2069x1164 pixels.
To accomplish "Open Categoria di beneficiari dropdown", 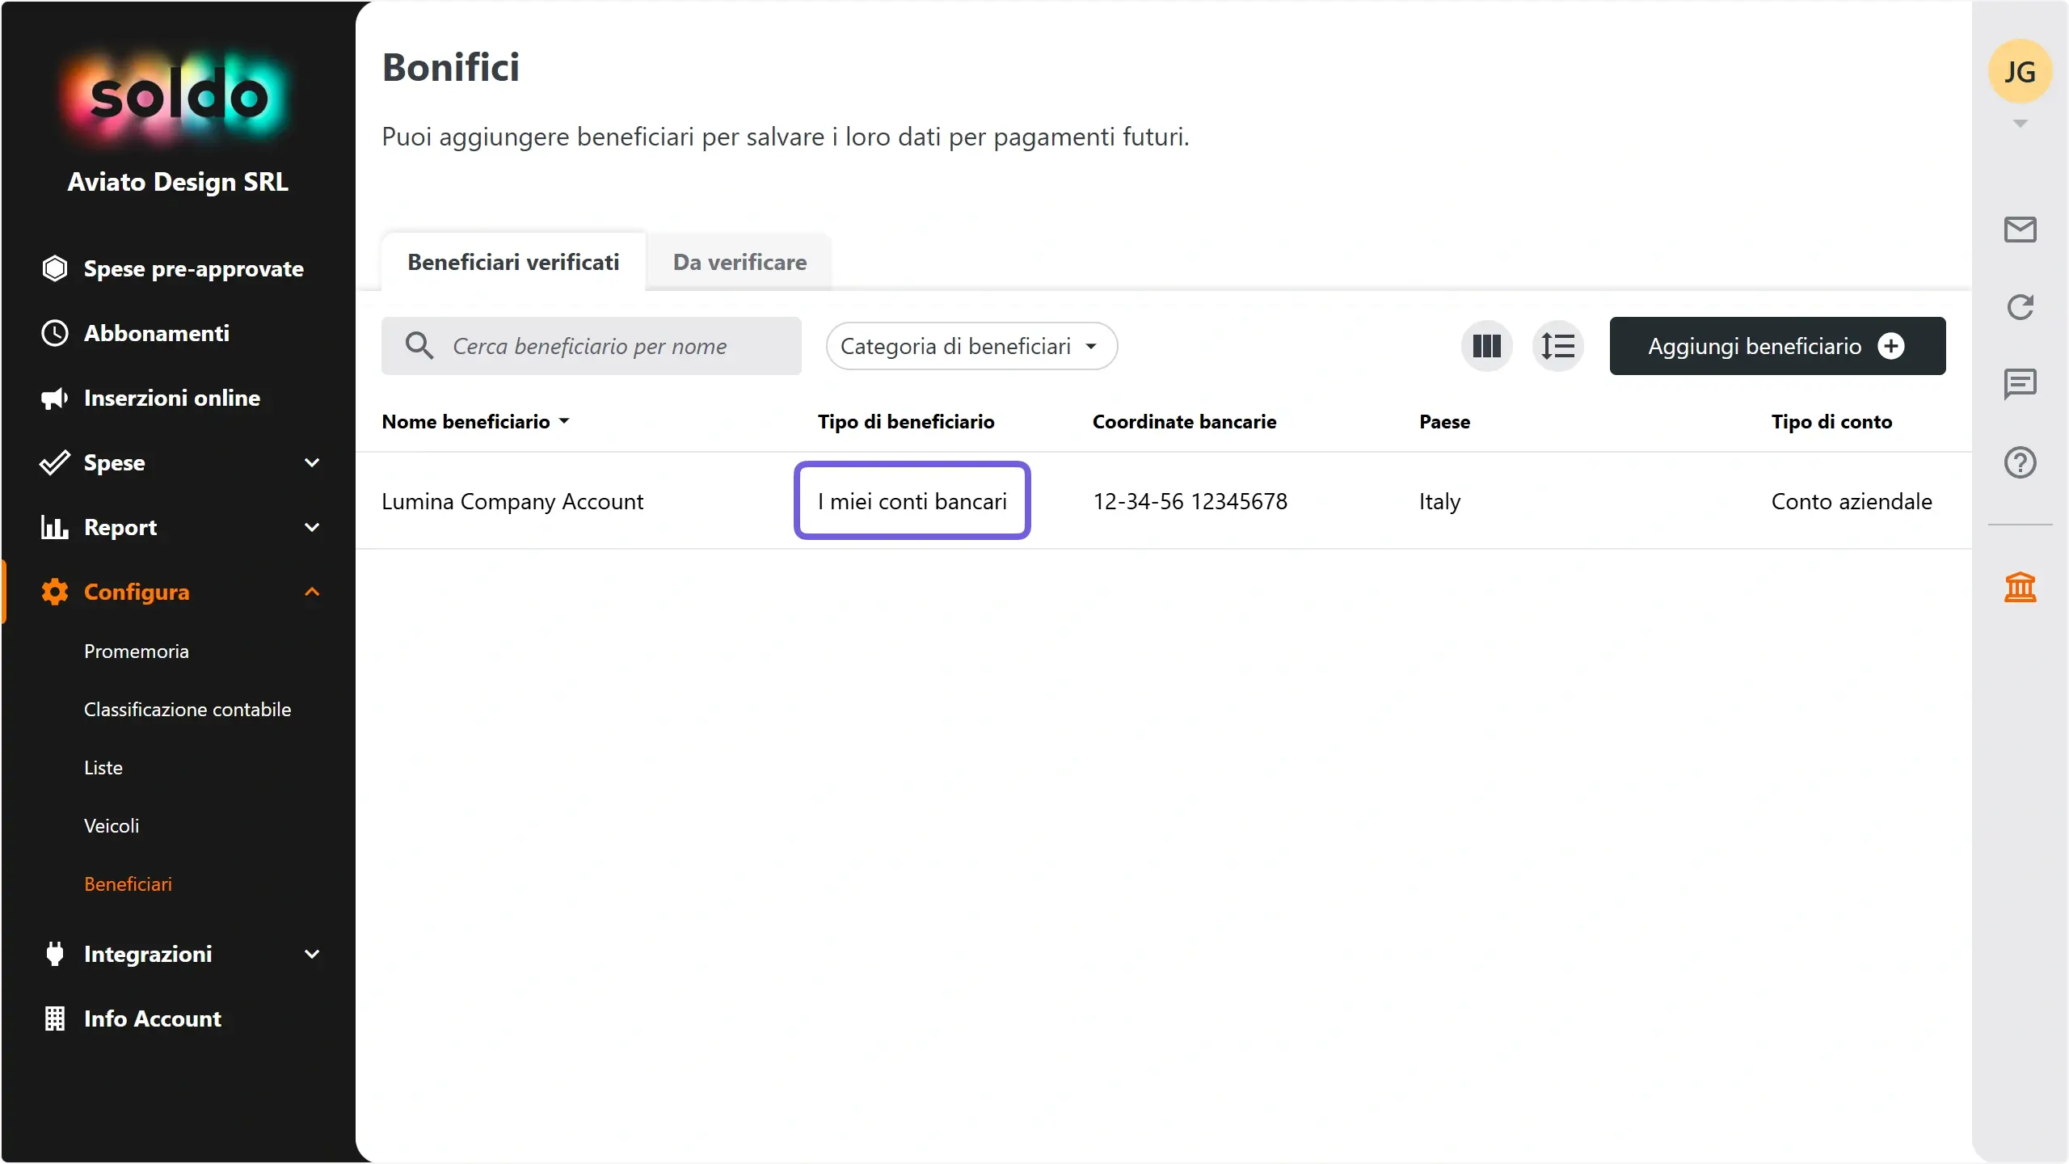I will [x=971, y=346].
